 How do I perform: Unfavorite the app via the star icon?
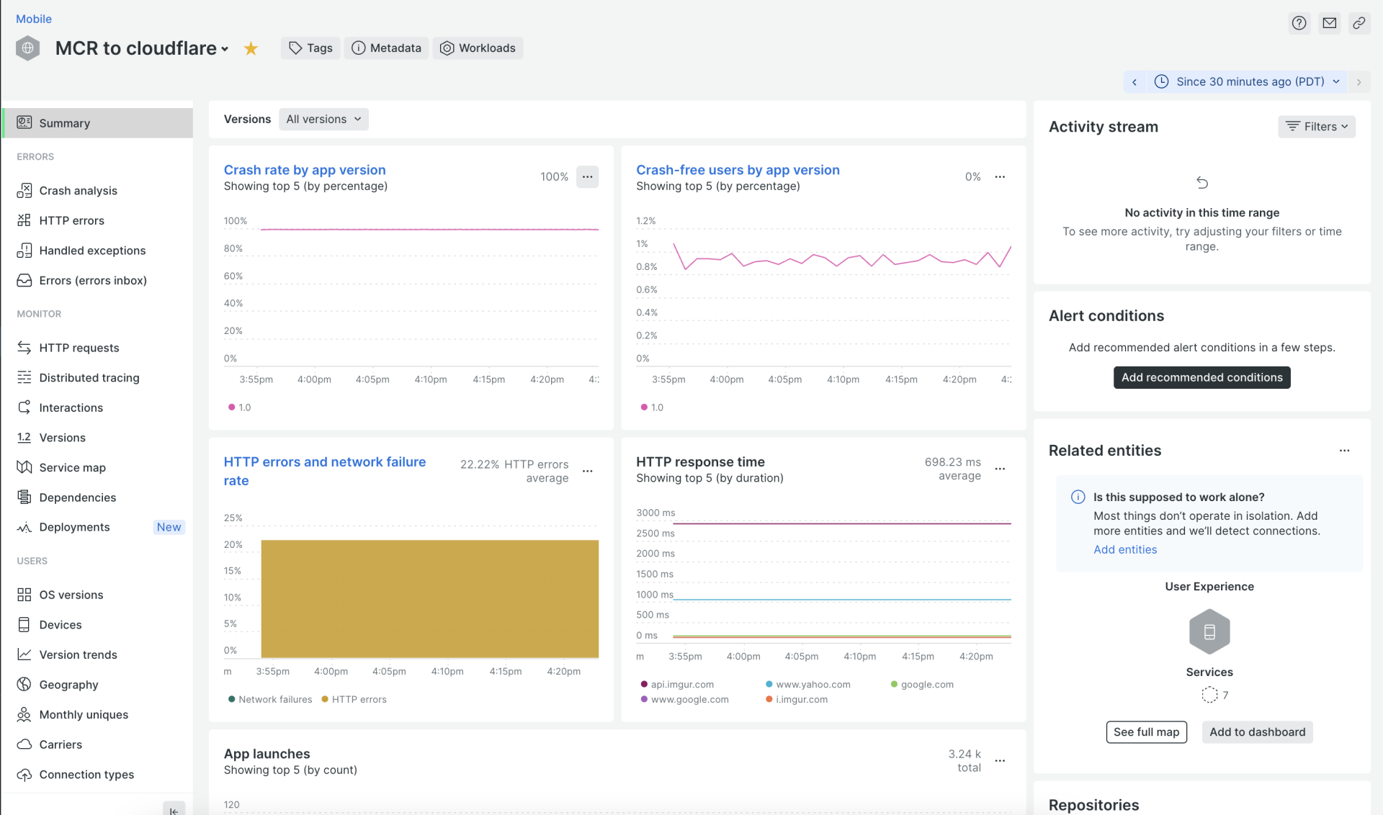click(251, 48)
